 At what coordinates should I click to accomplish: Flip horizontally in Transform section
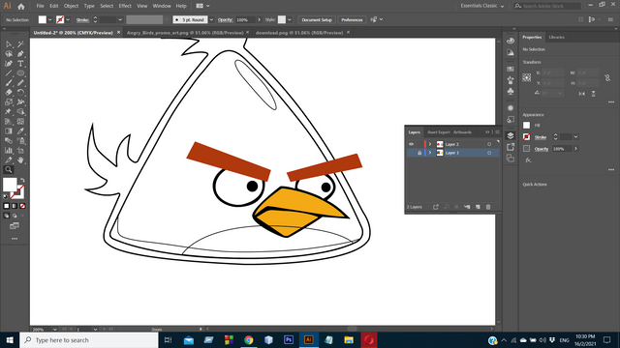pyautogui.click(x=581, y=94)
